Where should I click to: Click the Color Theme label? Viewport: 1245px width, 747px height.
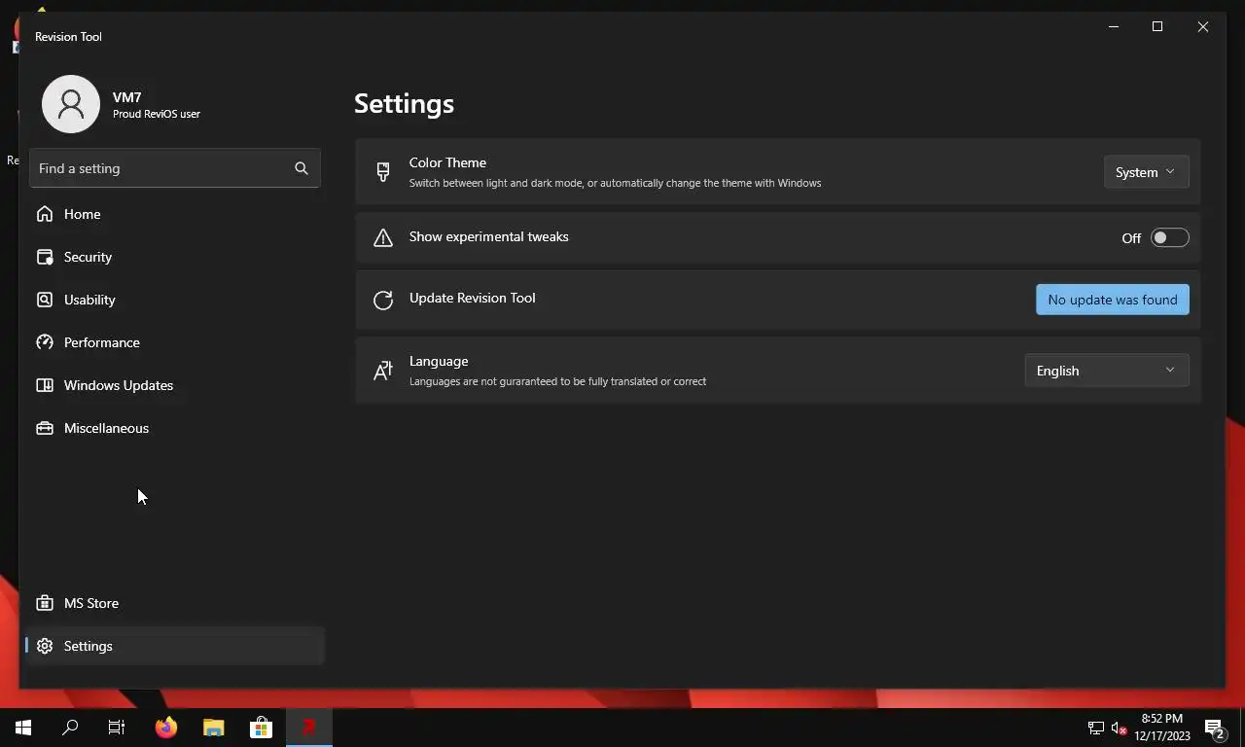pos(447,162)
